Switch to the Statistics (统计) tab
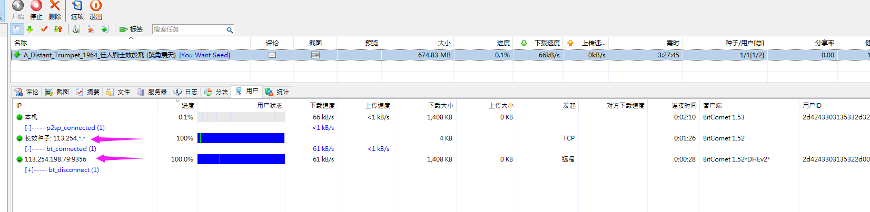The image size is (870, 212). point(277,92)
